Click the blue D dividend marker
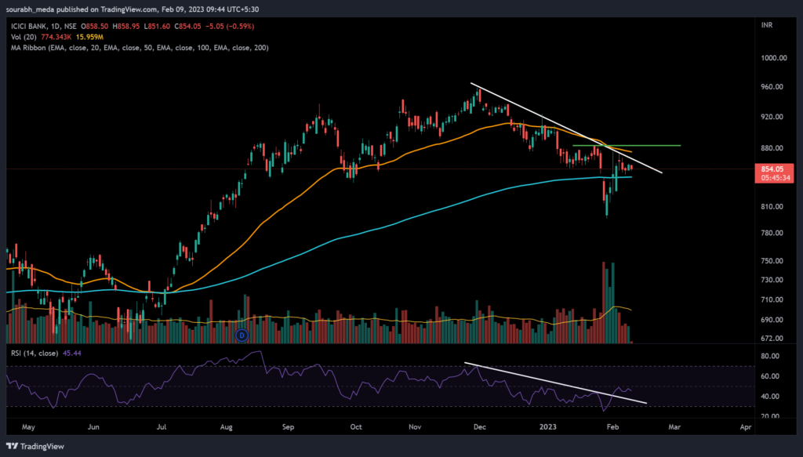Screen dimensions: 803x457 242,335
